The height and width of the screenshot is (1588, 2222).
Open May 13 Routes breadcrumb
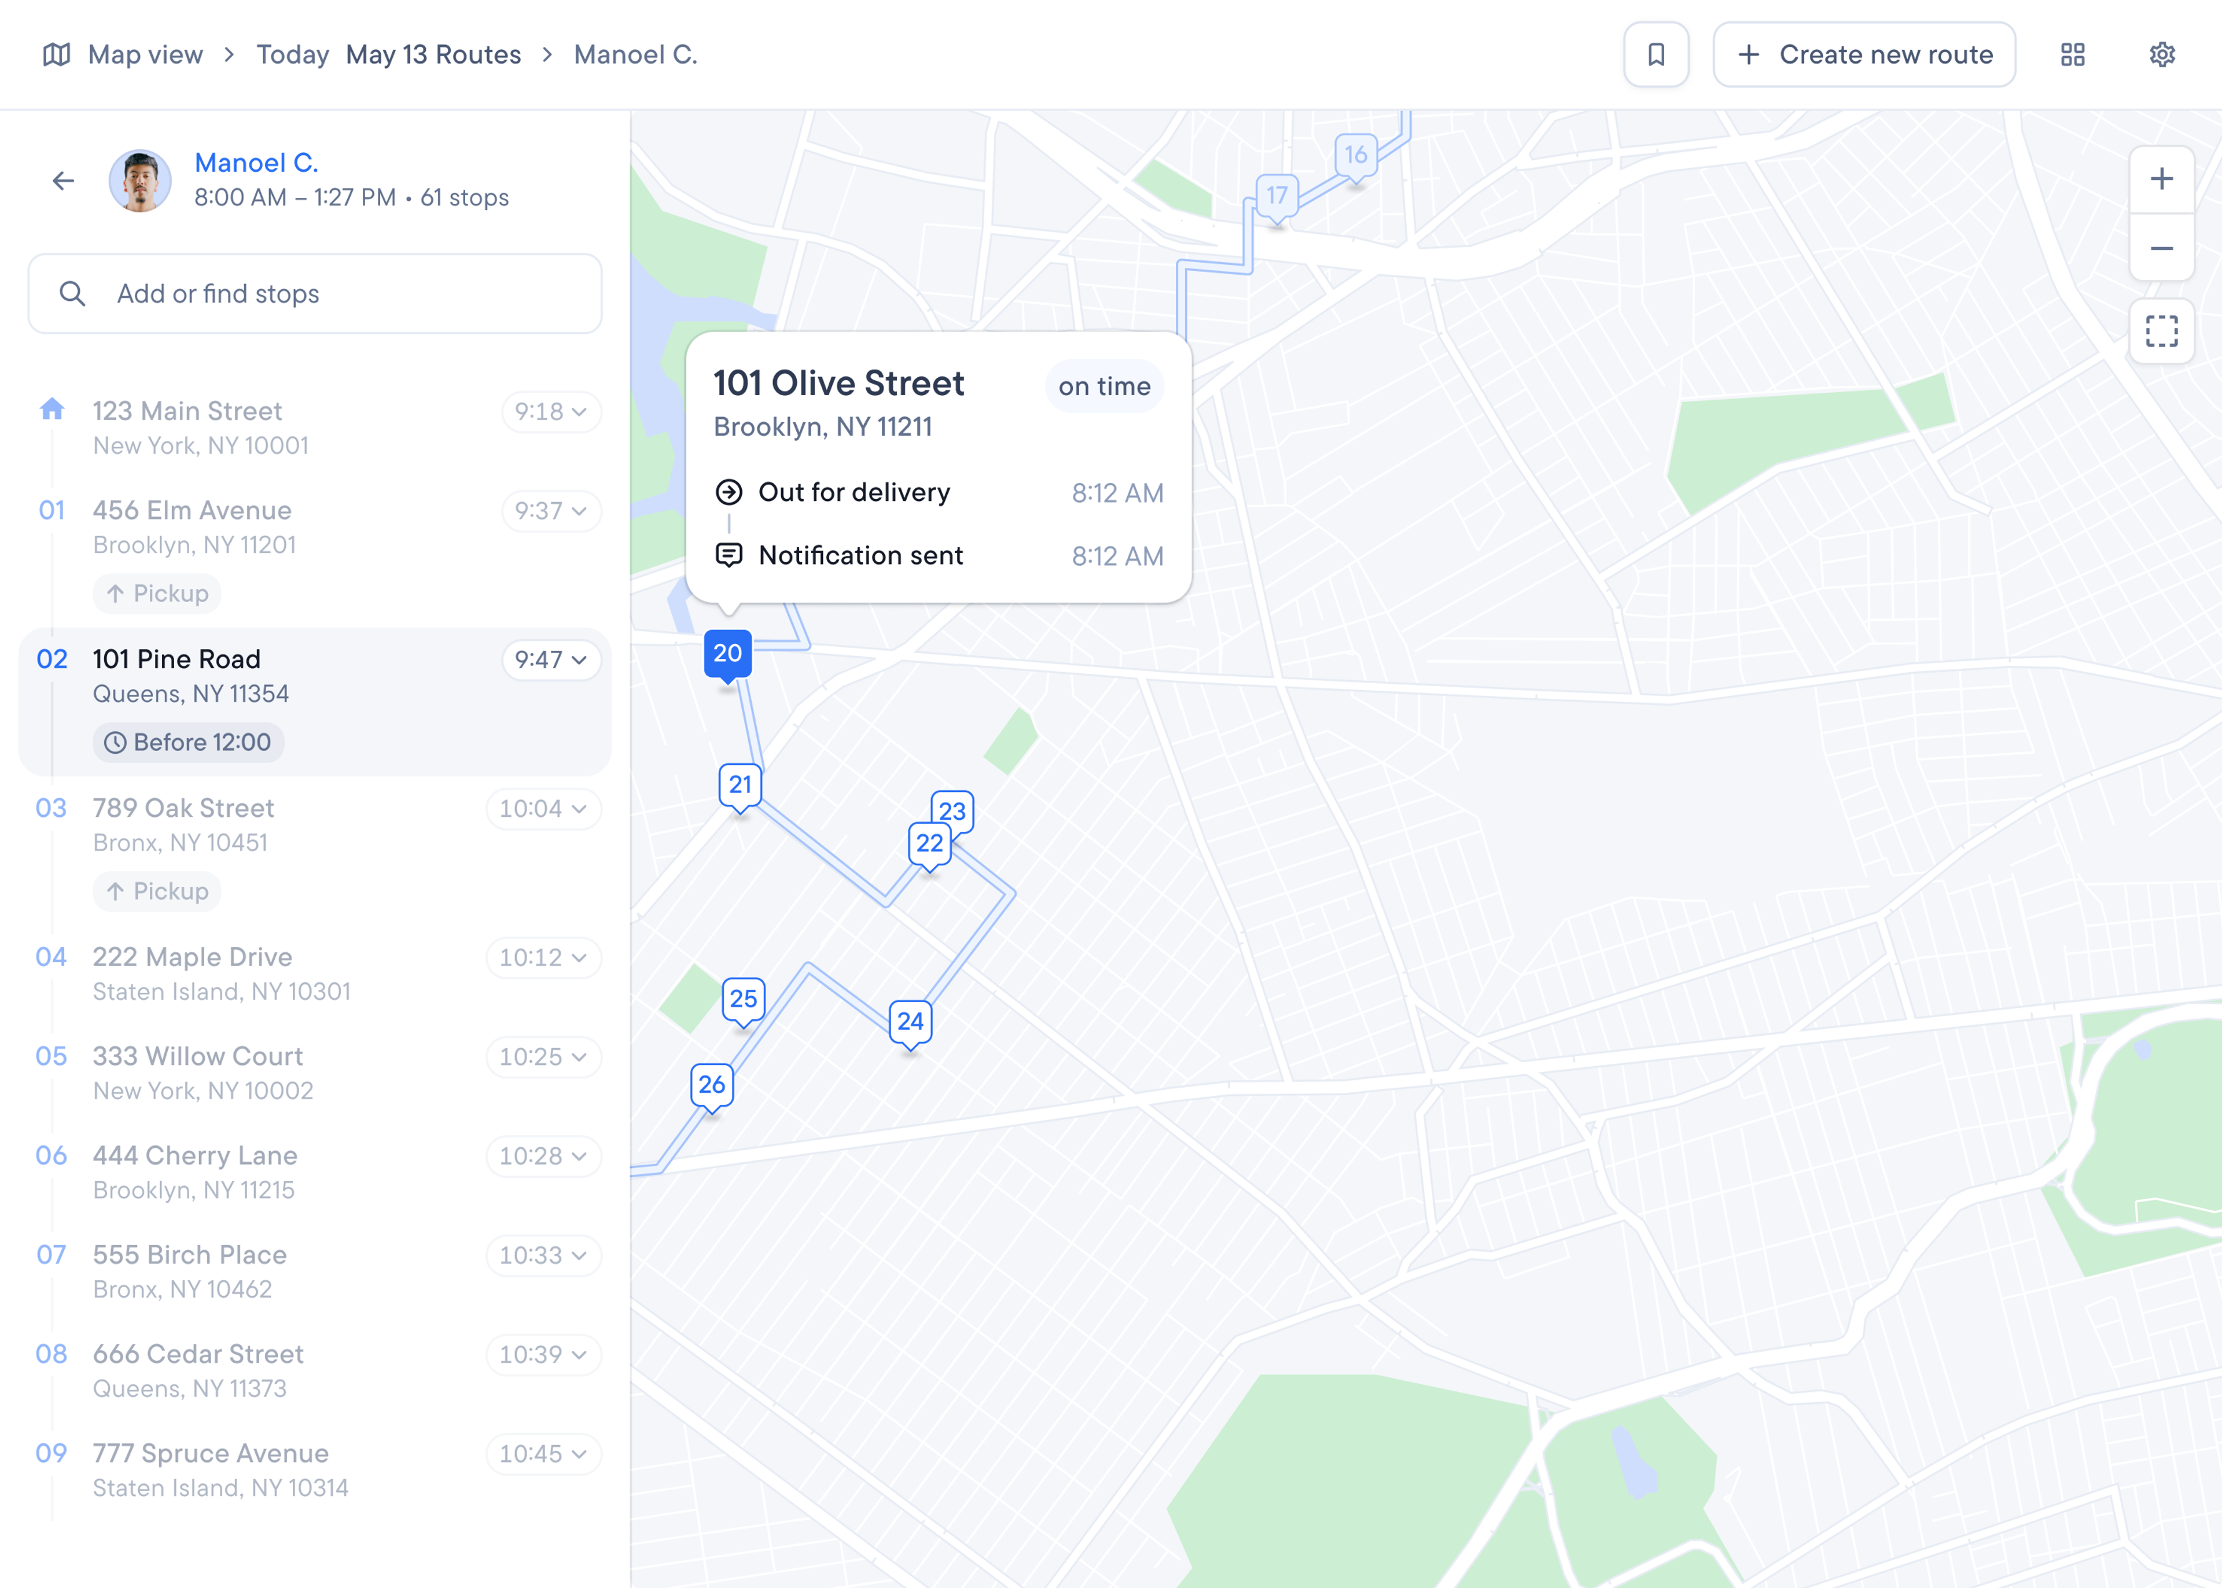coord(433,55)
